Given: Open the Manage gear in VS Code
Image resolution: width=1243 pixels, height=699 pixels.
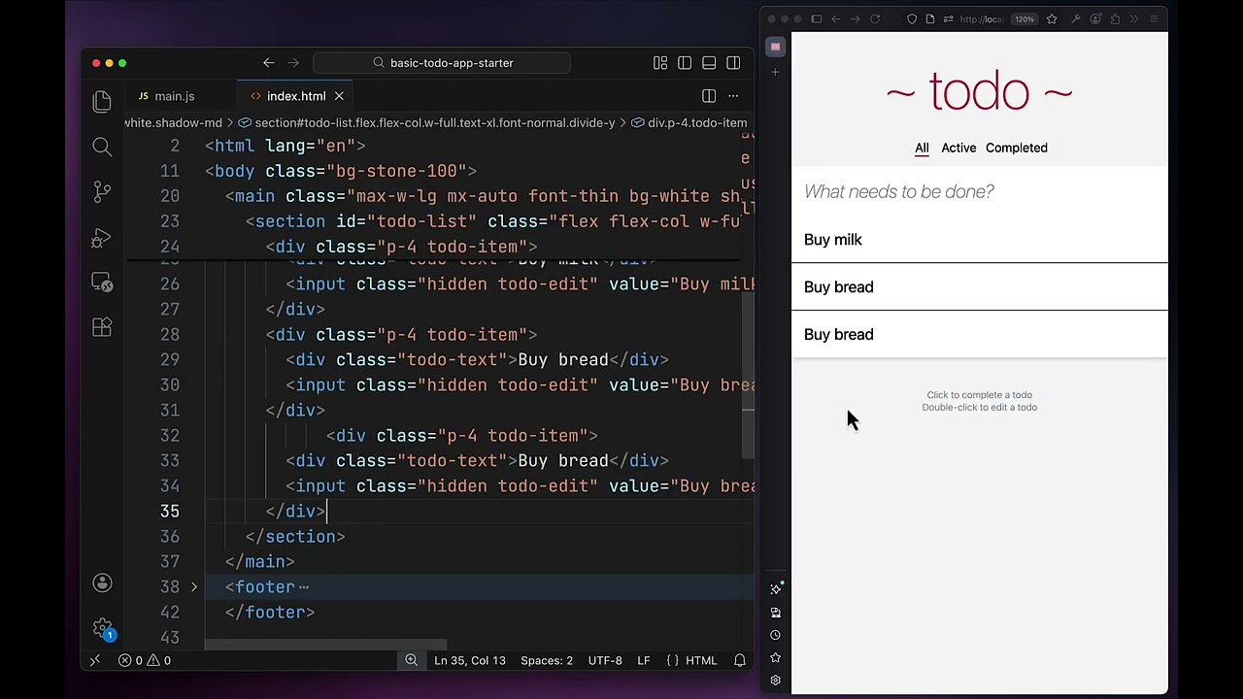Looking at the screenshot, I should coord(102,628).
